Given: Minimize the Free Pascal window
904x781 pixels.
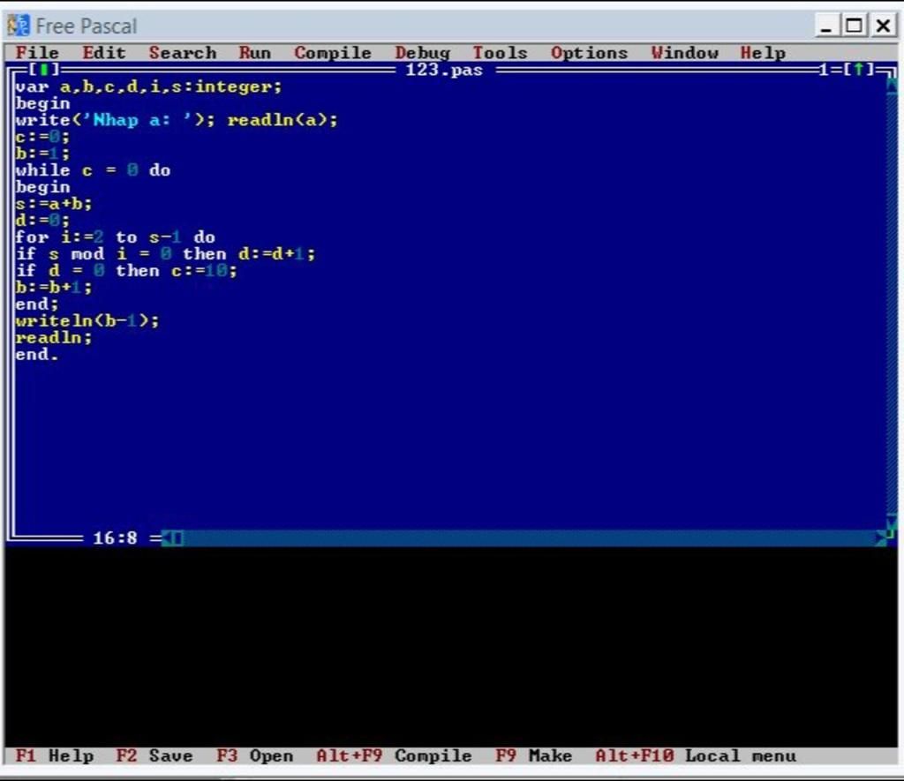Looking at the screenshot, I should 826,26.
